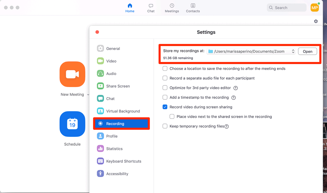Click help icon next to Keep temporary recording files
This screenshot has width=327, height=193.
(227, 126)
